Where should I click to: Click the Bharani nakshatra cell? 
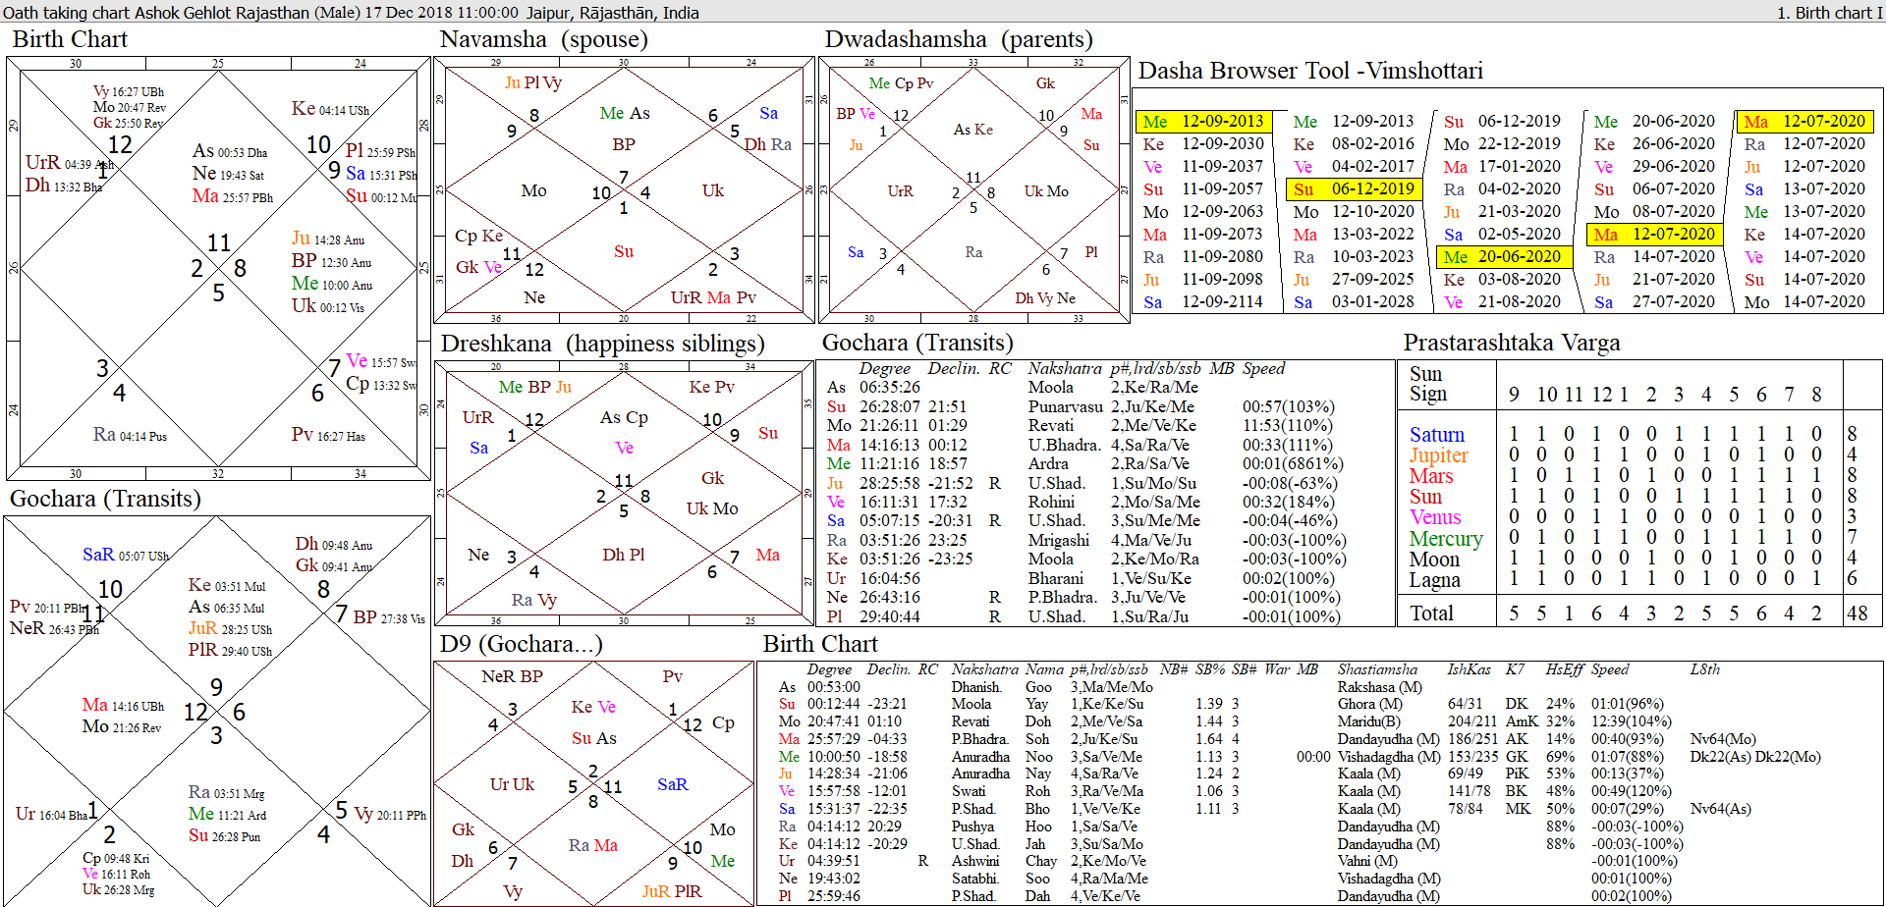pyautogui.click(x=1056, y=578)
